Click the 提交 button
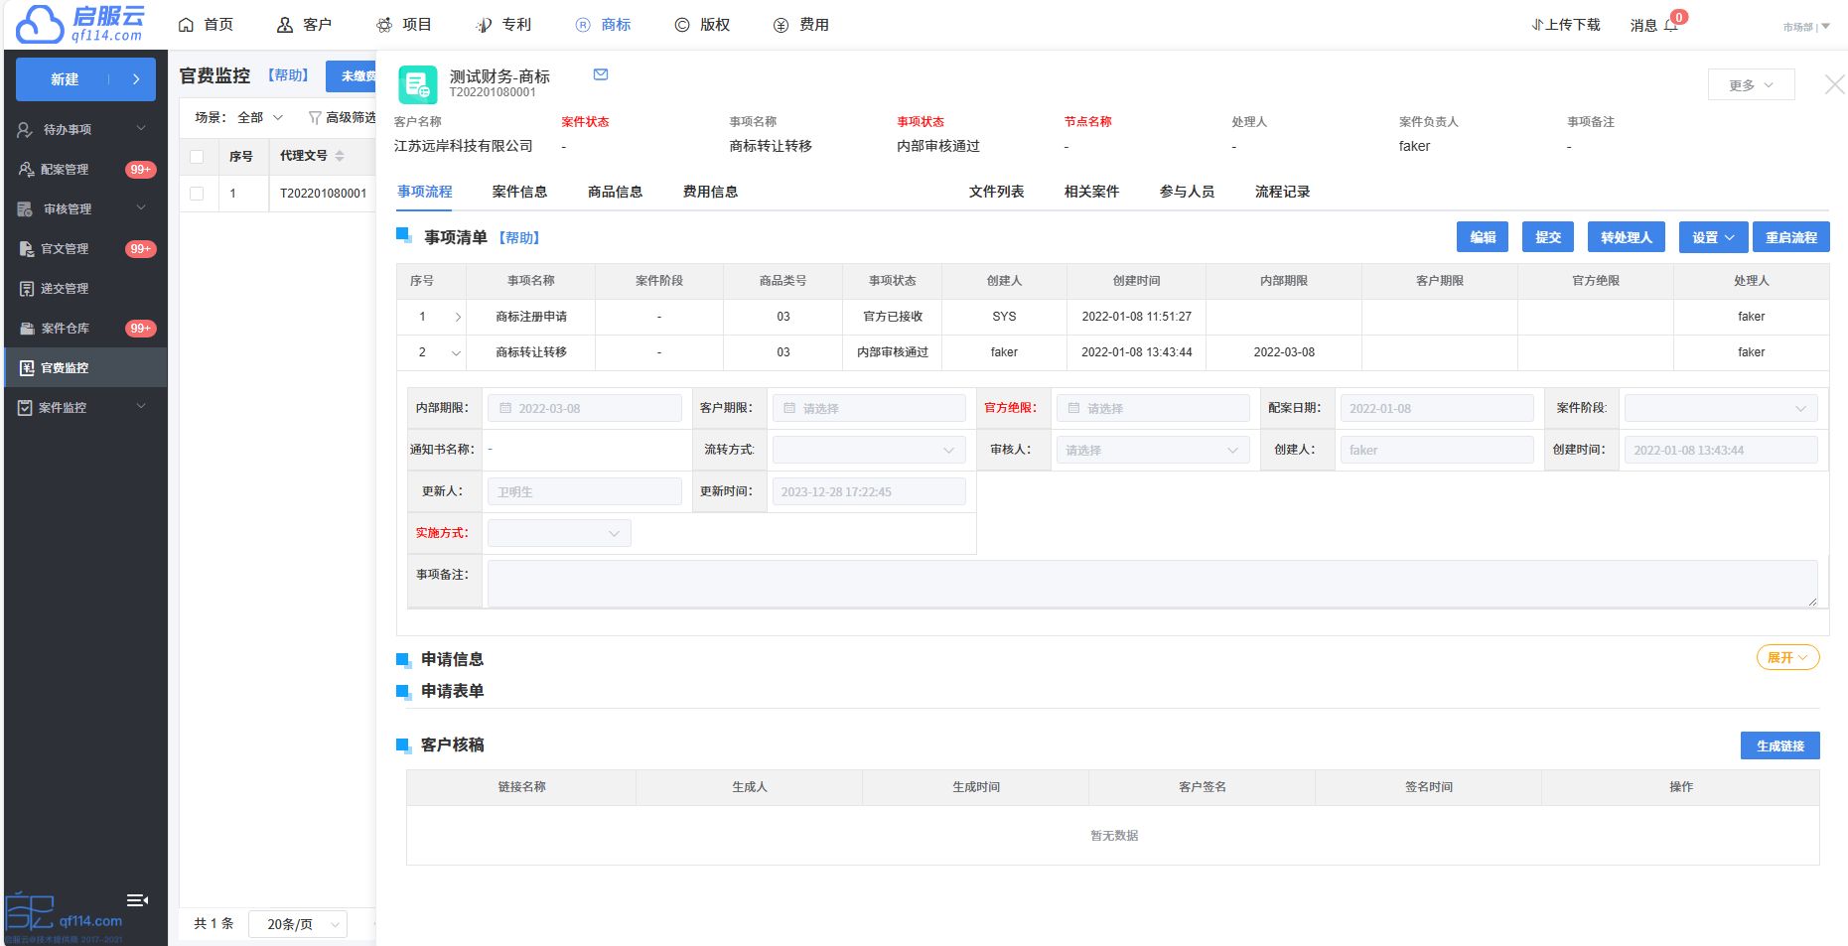 coord(1548,237)
